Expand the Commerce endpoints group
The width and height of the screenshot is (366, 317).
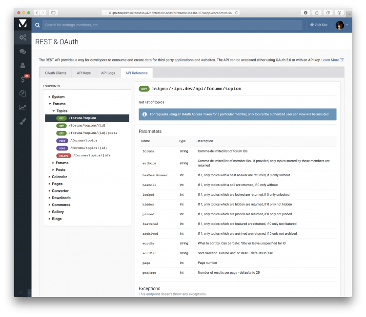click(x=59, y=205)
